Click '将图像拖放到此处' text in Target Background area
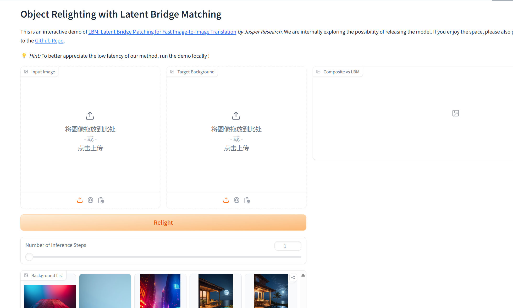513x308 pixels. (x=236, y=129)
